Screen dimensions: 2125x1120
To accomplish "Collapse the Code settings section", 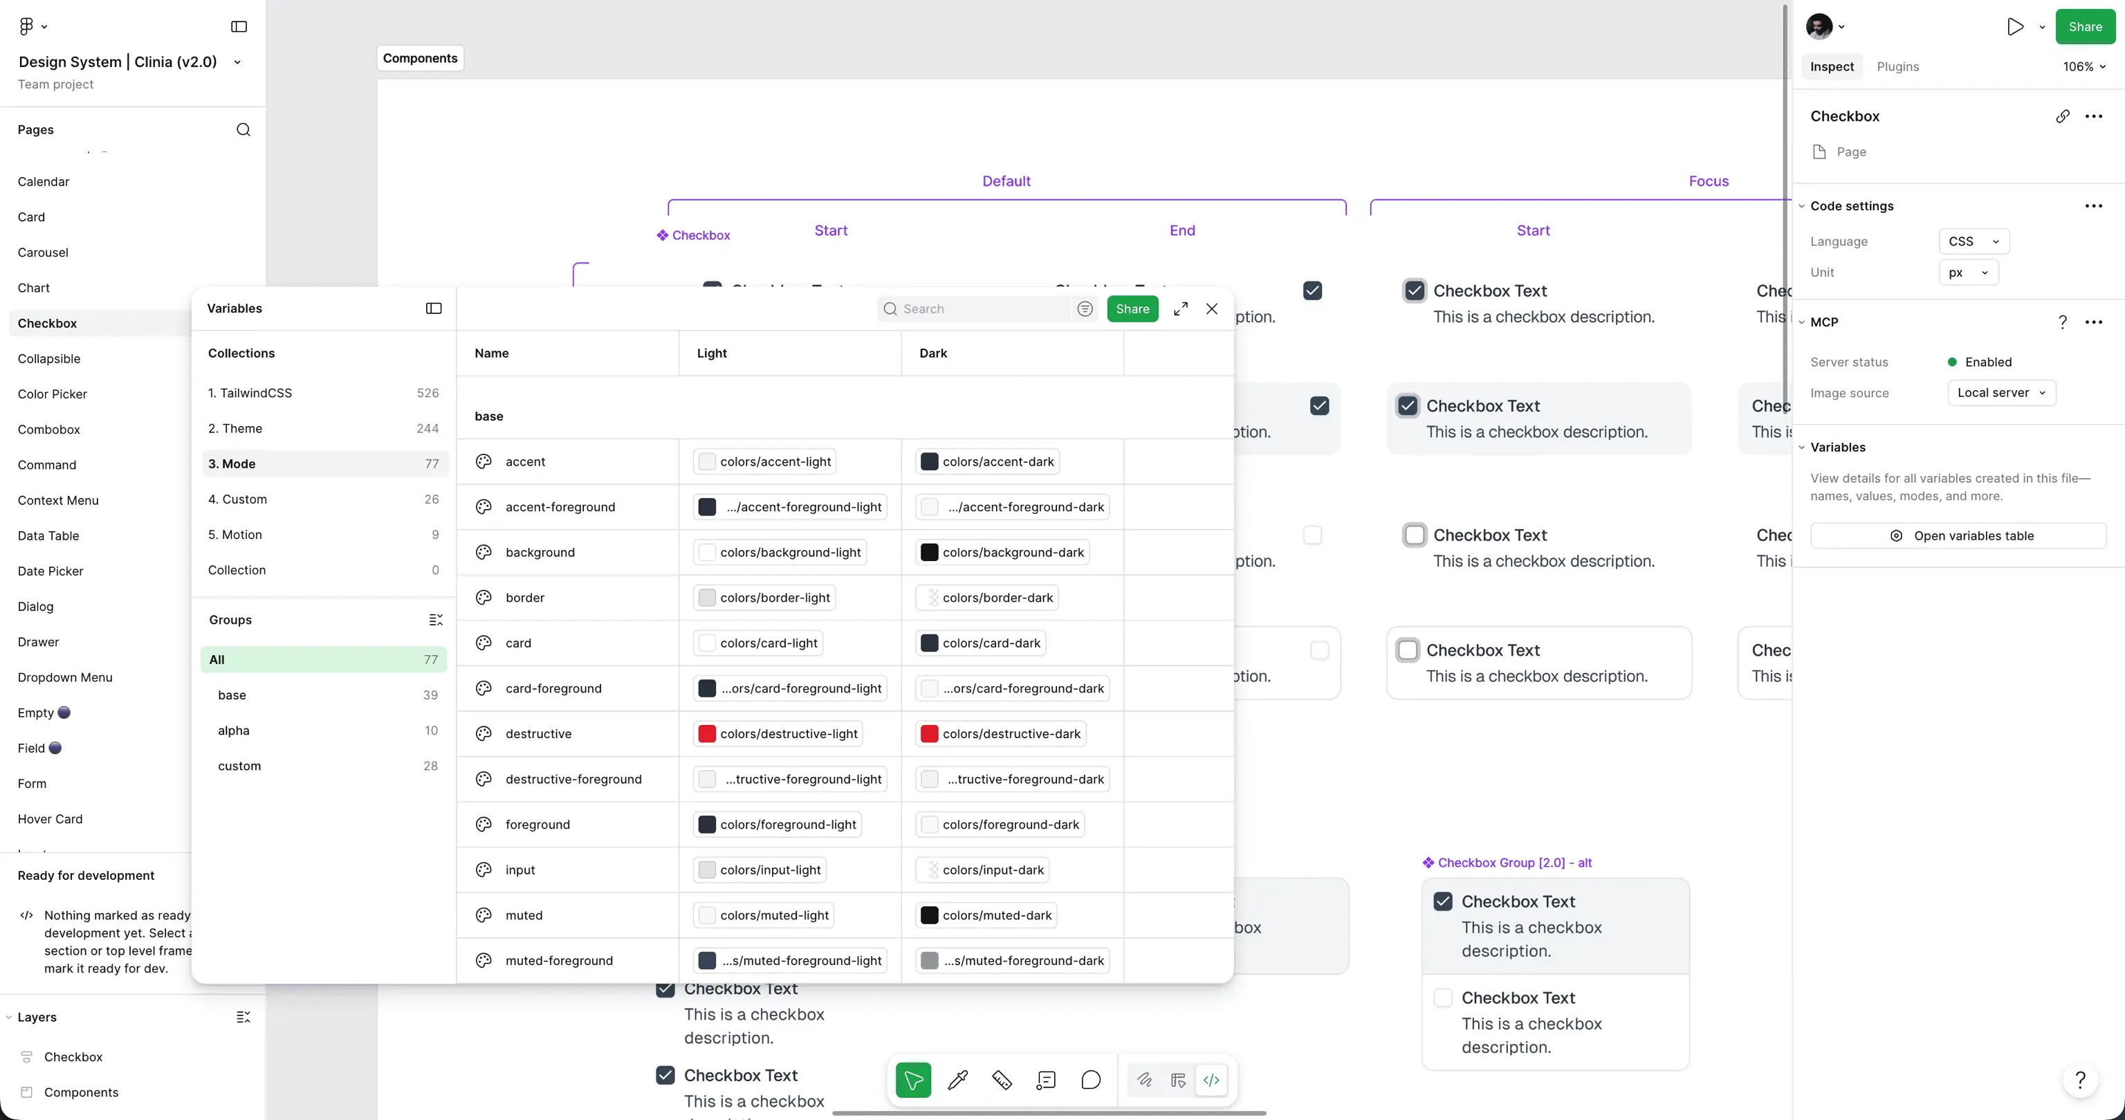I will 1802,206.
